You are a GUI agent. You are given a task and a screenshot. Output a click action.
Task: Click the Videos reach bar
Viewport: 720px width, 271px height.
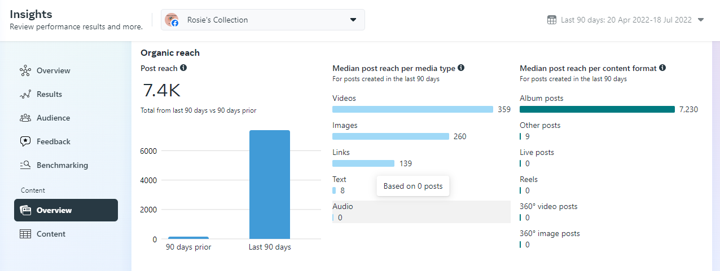coord(413,109)
